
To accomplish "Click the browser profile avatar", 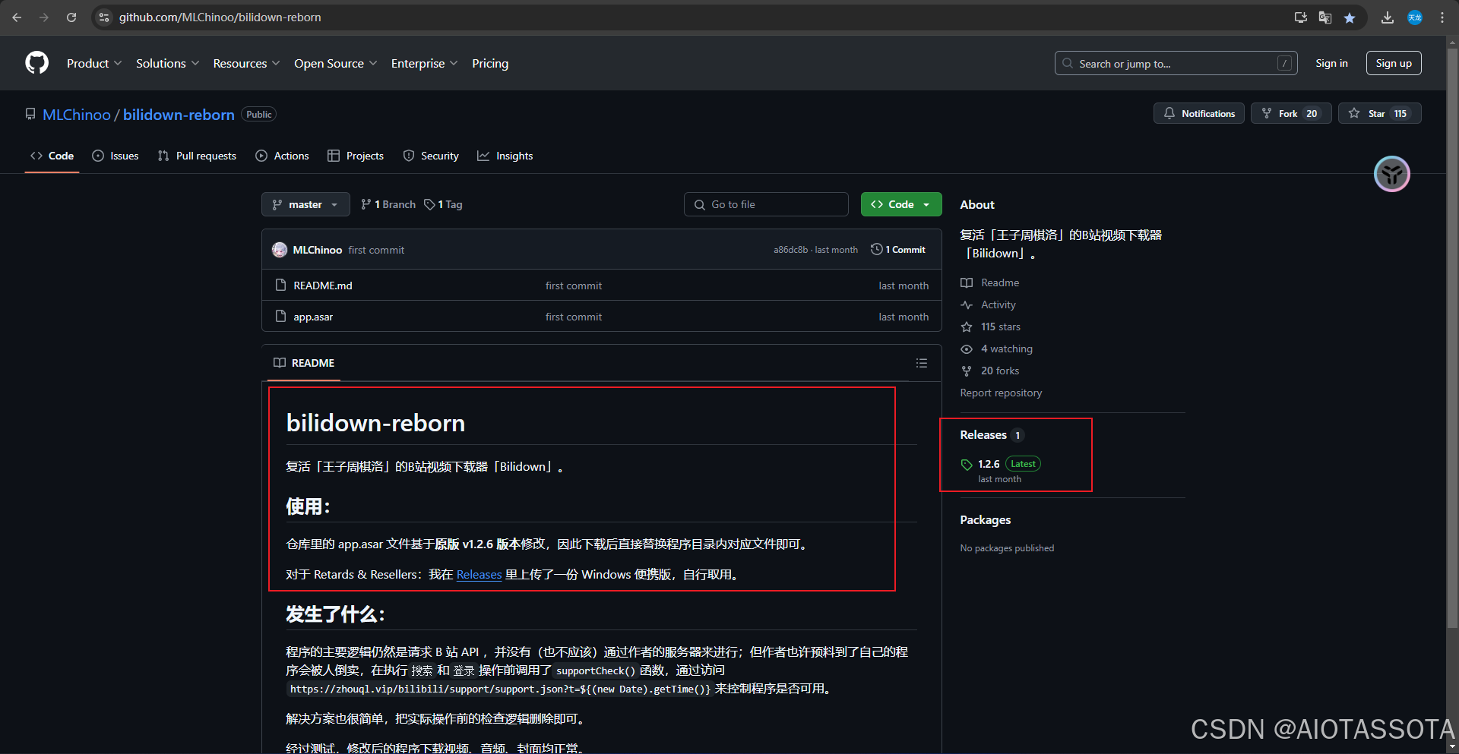I will coord(1415,17).
